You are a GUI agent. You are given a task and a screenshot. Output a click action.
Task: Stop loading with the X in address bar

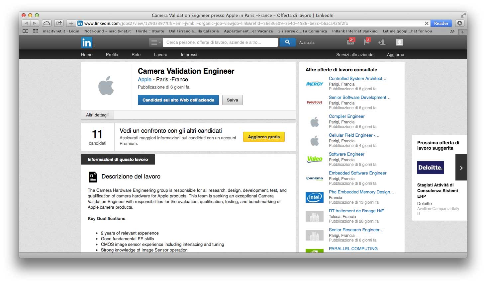427,23
